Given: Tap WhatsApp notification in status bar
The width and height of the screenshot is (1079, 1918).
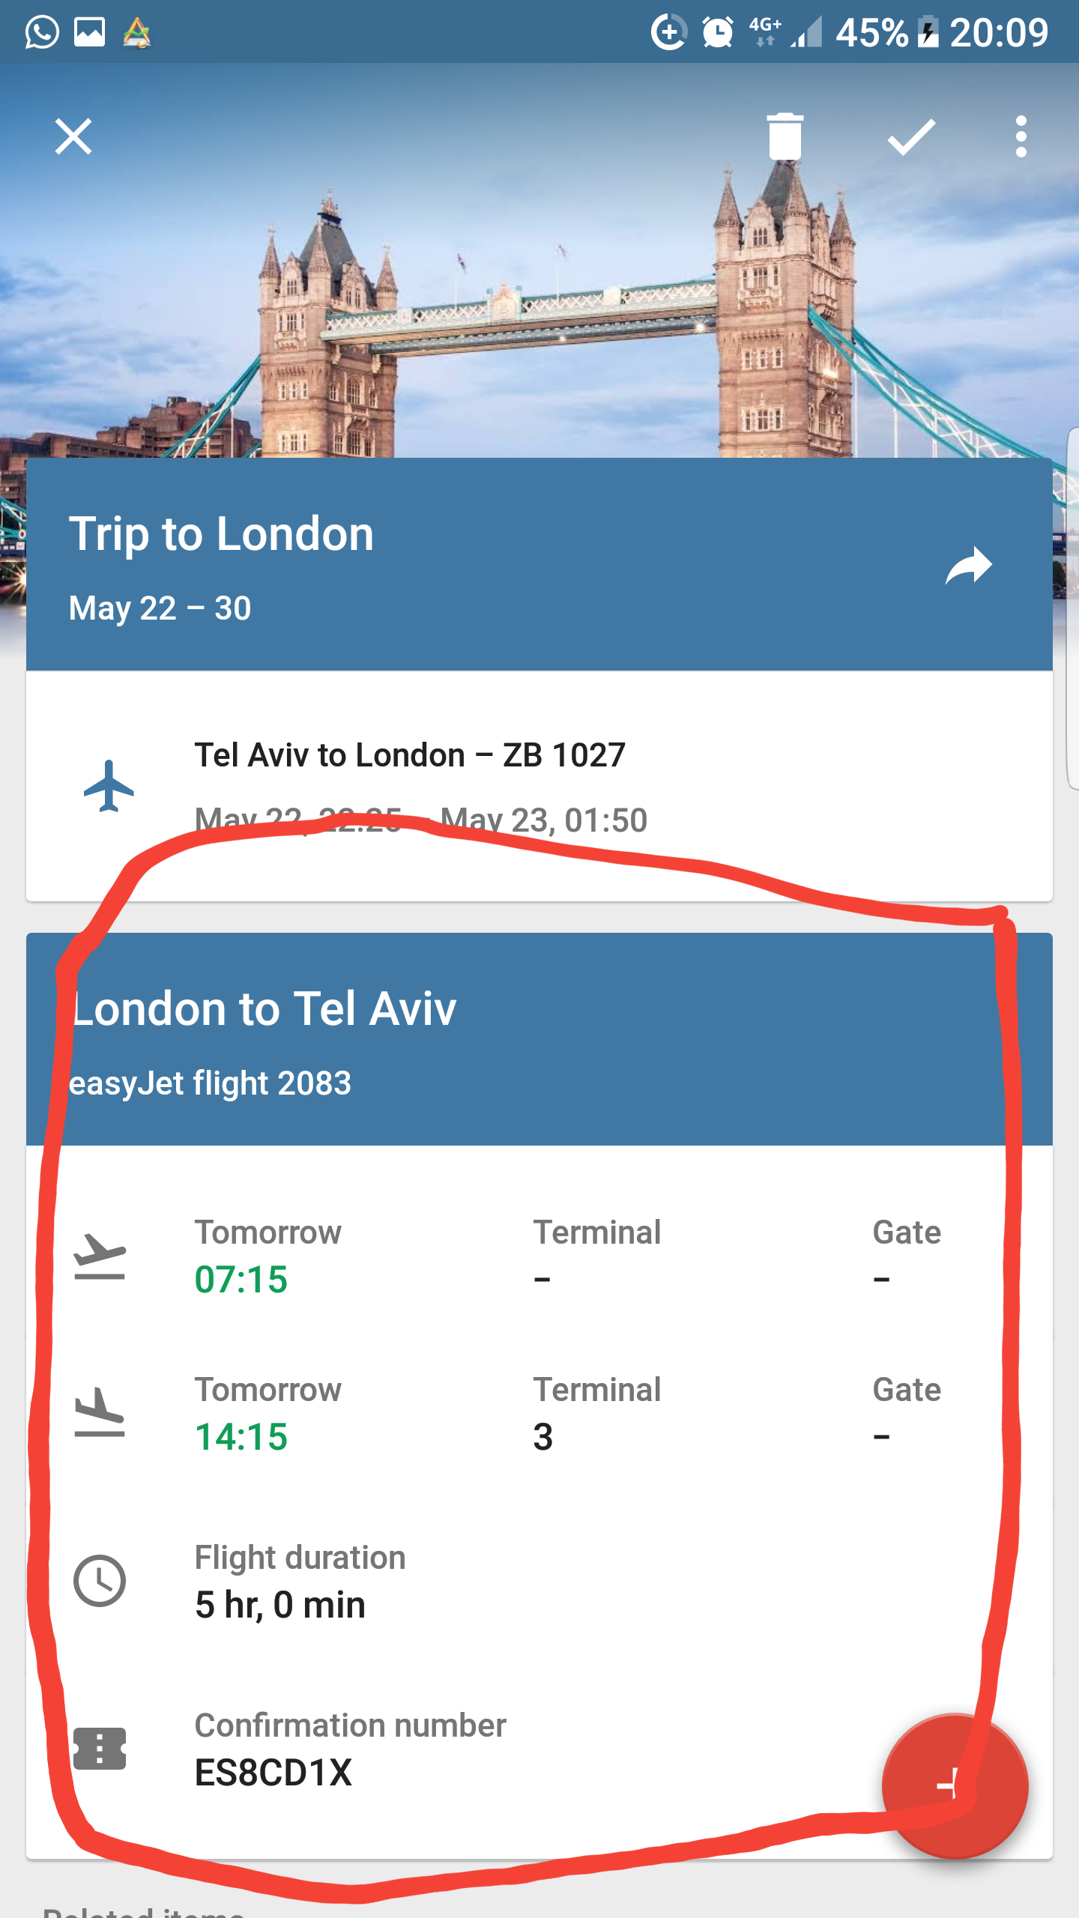Looking at the screenshot, I should click(42, 32).
